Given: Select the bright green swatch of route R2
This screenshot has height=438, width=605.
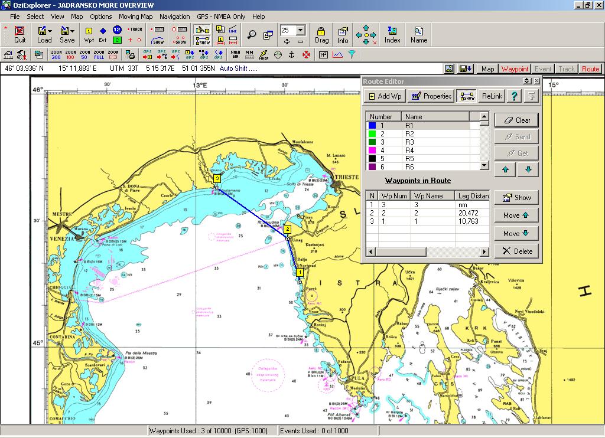Looking at the screenshot, I should pos(372,134).
